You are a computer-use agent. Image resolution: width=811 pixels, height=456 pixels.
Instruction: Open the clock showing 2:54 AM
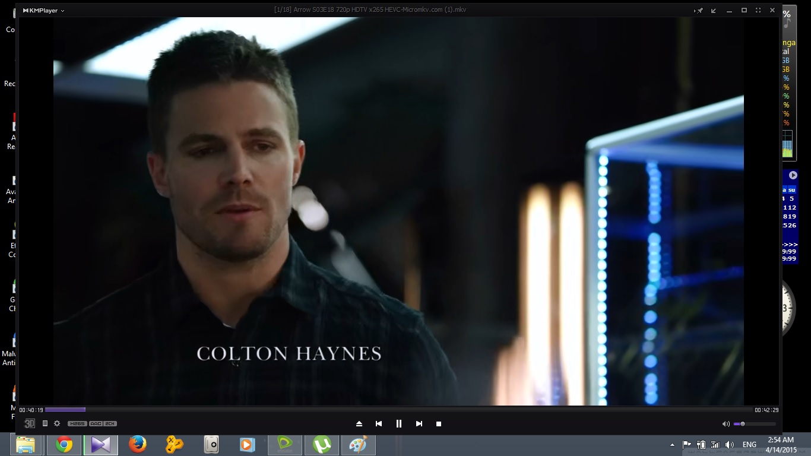[x=781, y=445]
